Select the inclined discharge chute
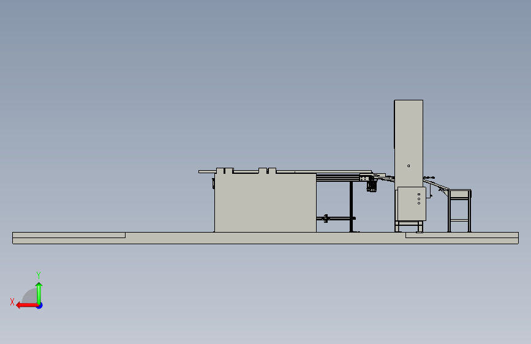Viewport: 531px width, 344px height. (436, 184)
